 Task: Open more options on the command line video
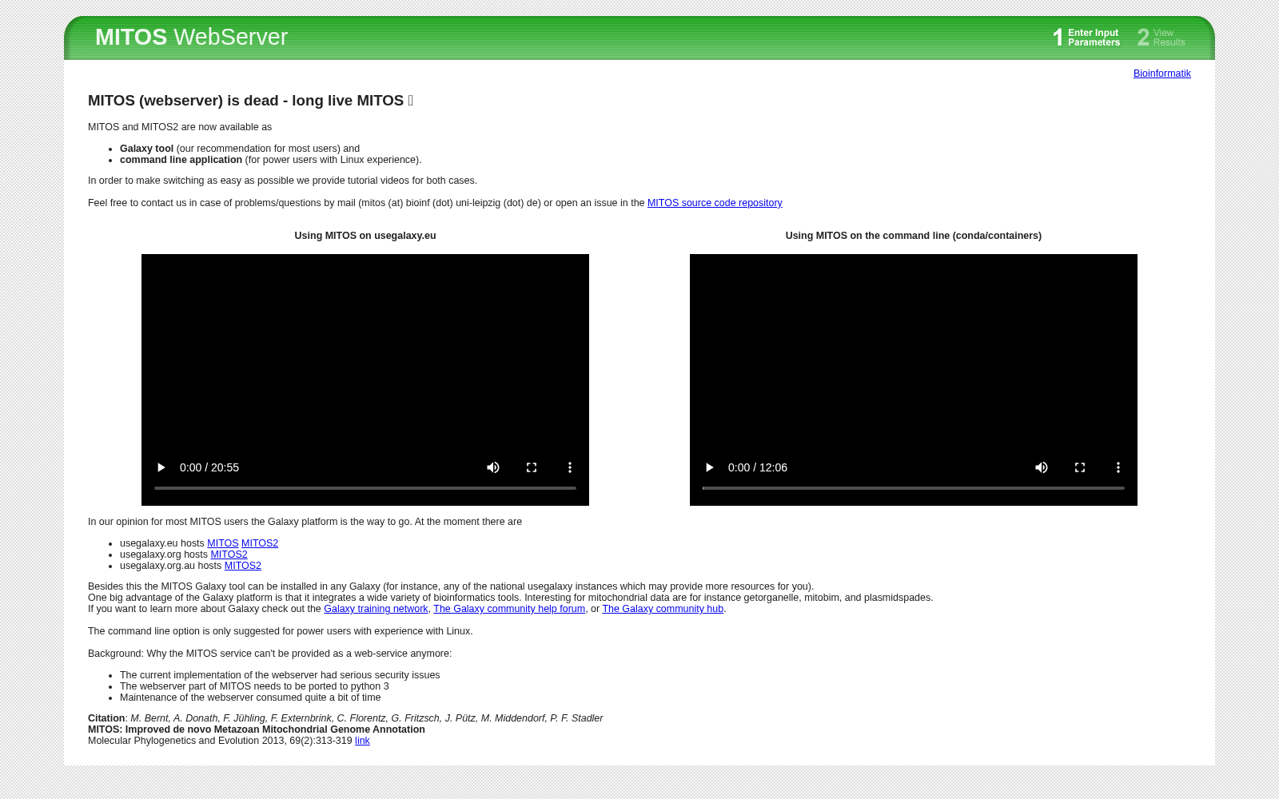(1118, 467)
